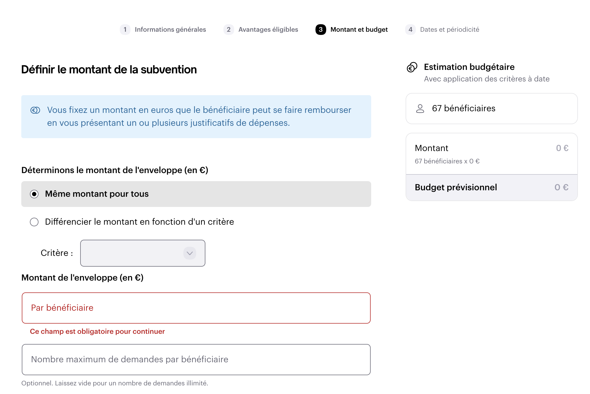This screenshot has height=394, width=590.
Task: Click the Budget prévisionnel total row
Action: pyautogui.click(x=492, y=188)
